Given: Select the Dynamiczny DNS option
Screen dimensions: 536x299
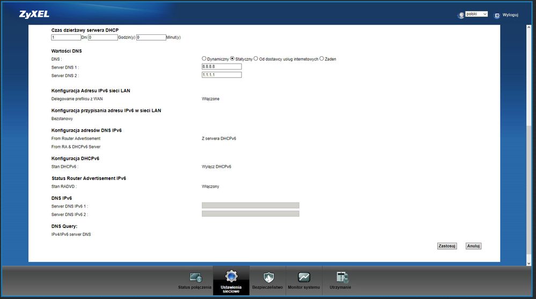Looking at the screenshot, I should coord(204,58).
